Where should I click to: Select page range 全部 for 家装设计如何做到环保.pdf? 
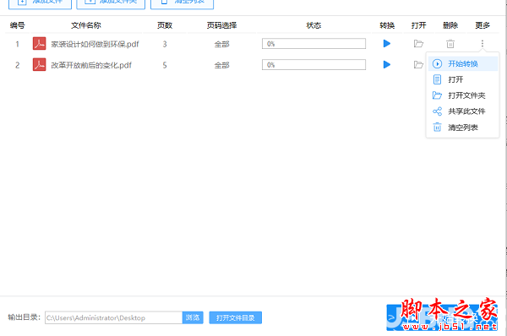(221, 44)
